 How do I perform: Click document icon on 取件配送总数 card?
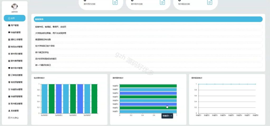210,2
